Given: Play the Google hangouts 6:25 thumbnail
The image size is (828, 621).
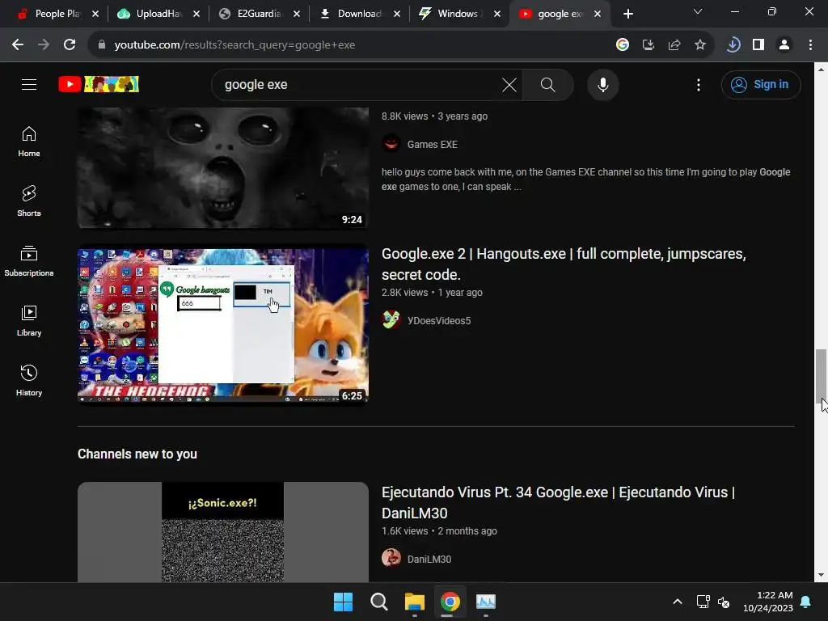Looking at the screenshot, I should point(223,325).
